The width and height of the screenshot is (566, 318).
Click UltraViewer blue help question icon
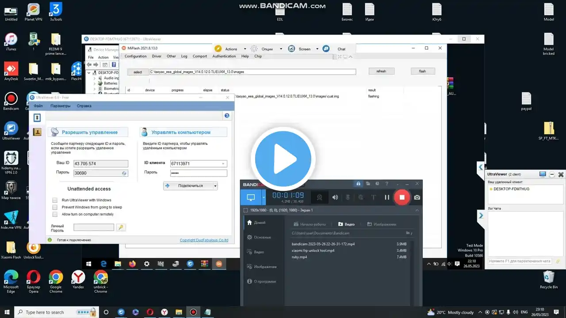click(x=227, y=116)
